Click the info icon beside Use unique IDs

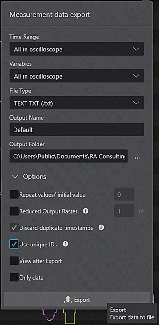(x=65, y=244)
